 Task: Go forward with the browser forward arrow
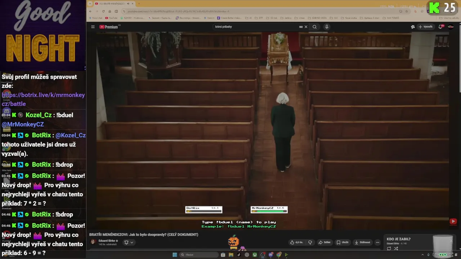click(x=97, y=11)
